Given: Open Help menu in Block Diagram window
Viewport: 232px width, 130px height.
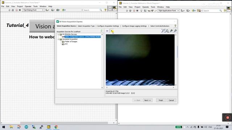Looking at the screenshot, I should click(x=167, y=7).
